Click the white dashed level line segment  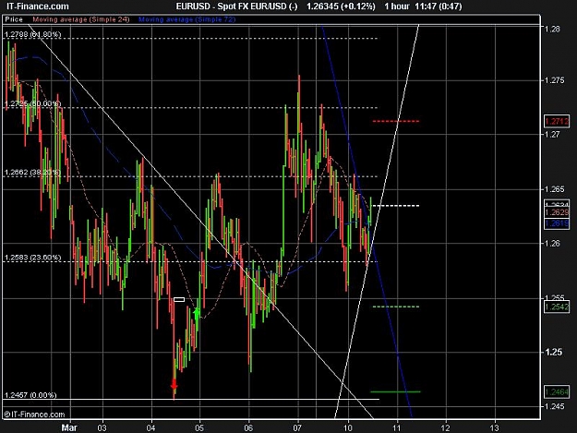point(396,206)
